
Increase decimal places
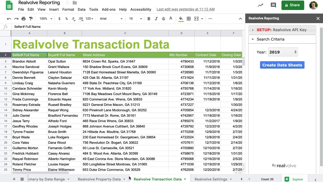point(81,19)
